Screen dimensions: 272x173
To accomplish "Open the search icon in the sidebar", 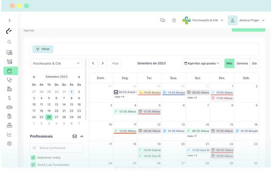I will point(10,42).
